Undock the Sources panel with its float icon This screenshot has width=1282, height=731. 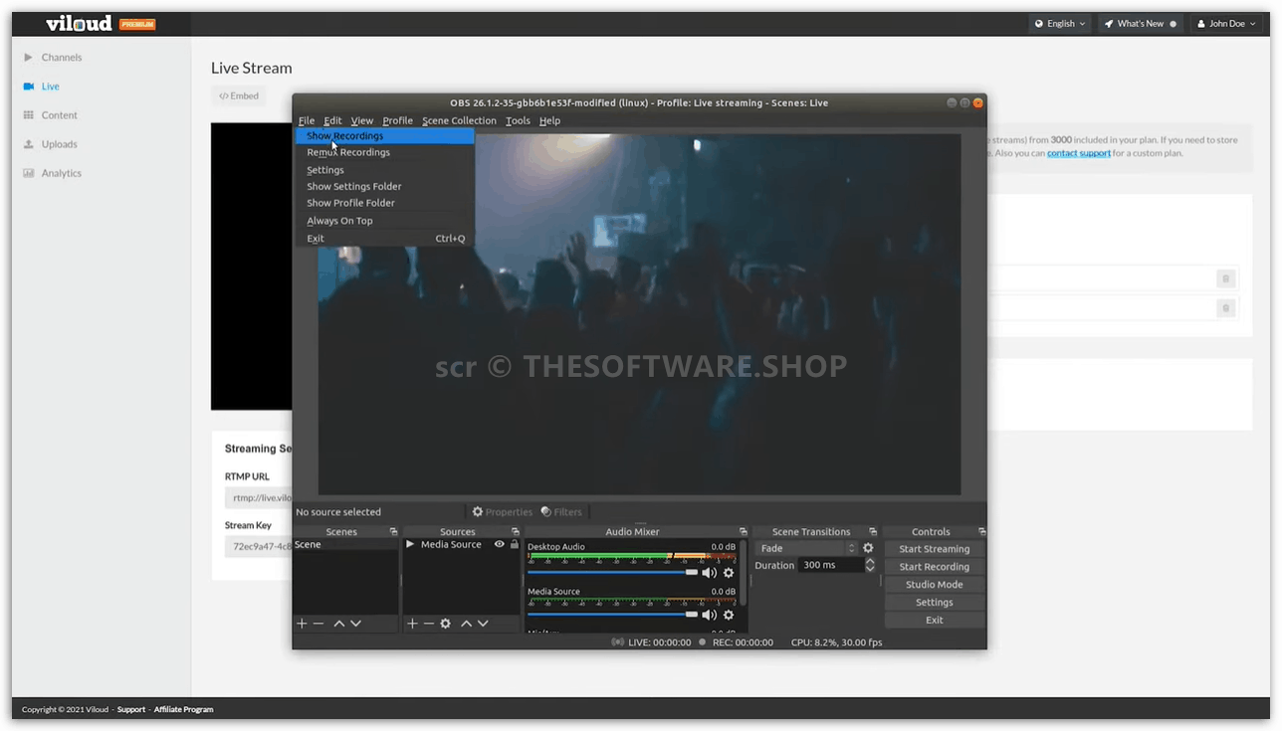(x=515, y=532)
